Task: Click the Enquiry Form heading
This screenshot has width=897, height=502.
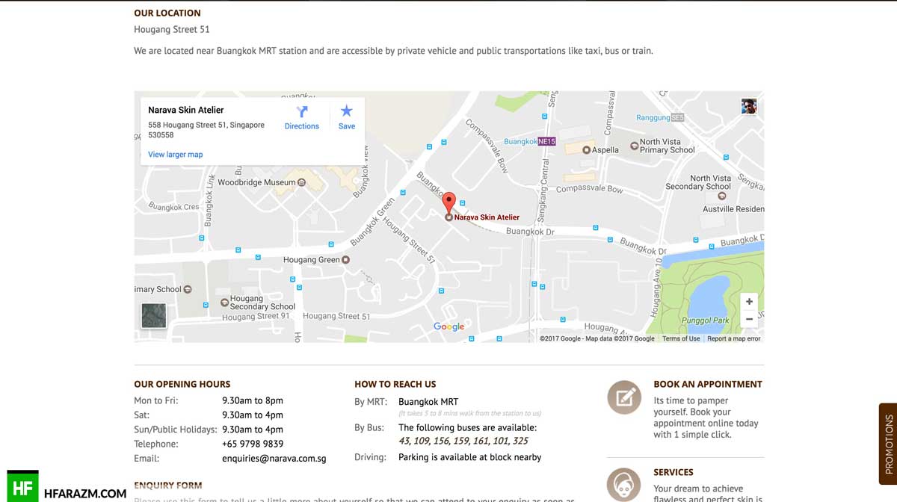Action: [168, 486]
